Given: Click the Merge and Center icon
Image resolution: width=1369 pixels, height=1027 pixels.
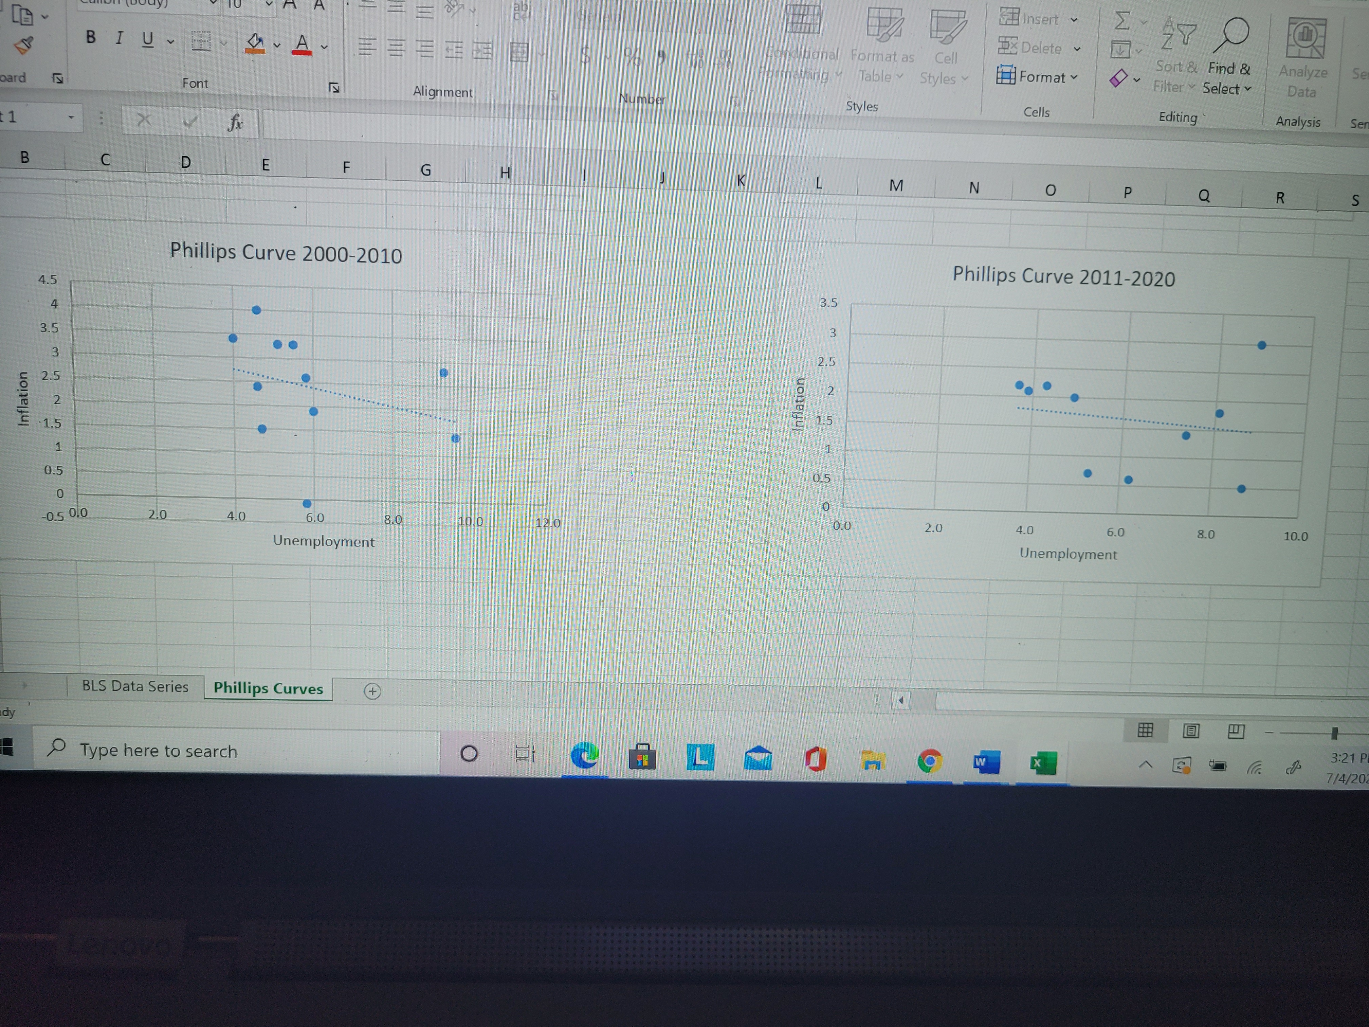Looking at the screenshot, I should coord(519,53).
